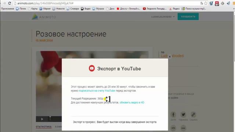The image size is (235, 132).
Task: Copy the video link icon
Action: (193, 115)
